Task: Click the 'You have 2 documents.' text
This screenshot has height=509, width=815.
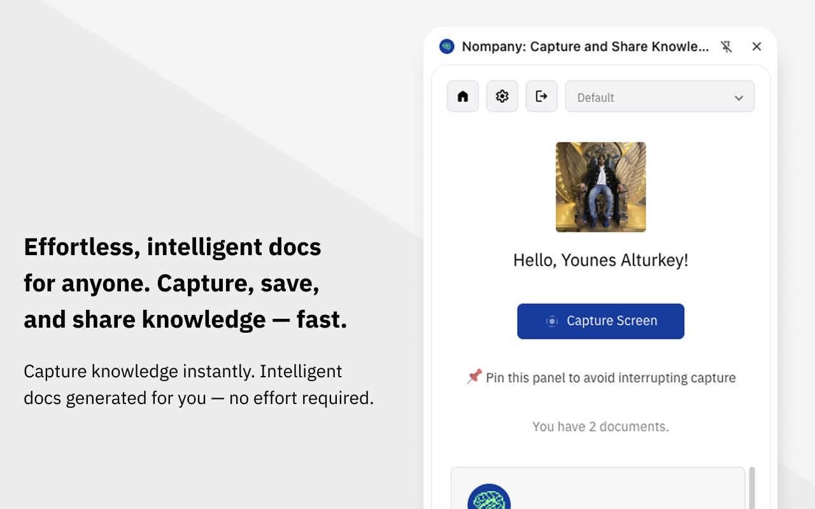Action: [600, 426]
